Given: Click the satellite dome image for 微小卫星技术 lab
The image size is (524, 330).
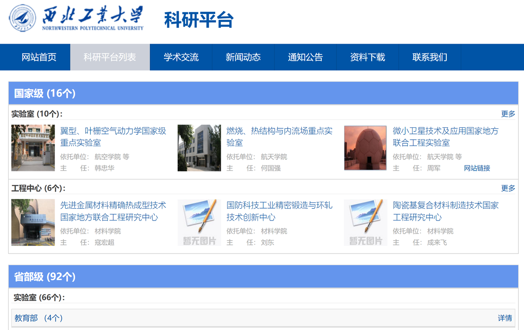Looking at the screenshot, I should click(x=365, y=148).
